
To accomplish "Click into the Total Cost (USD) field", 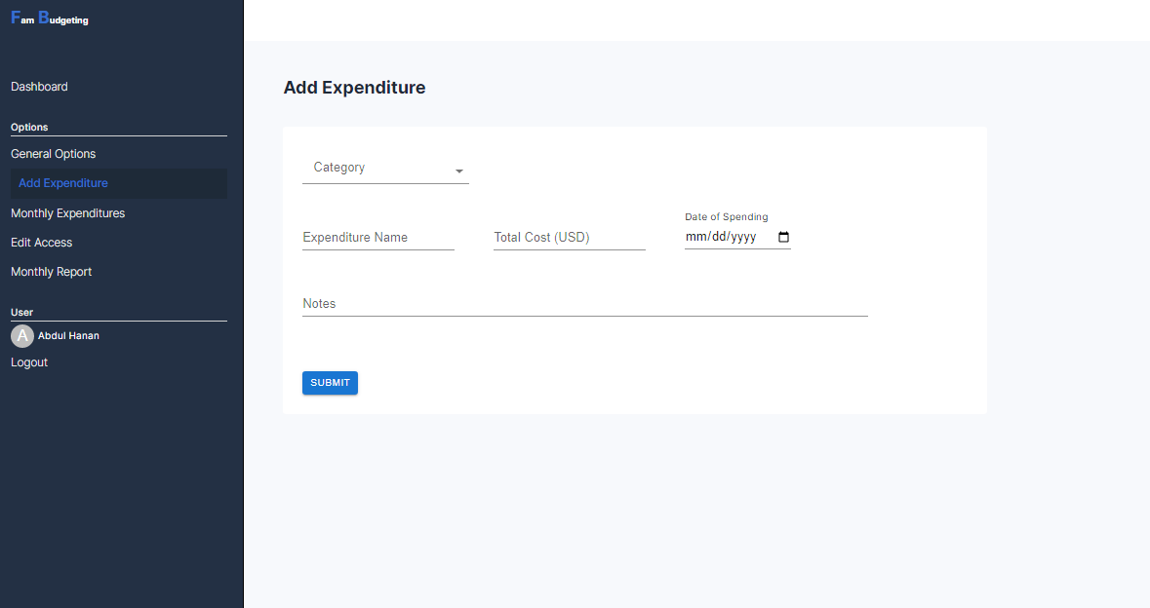I will (569, 238).
